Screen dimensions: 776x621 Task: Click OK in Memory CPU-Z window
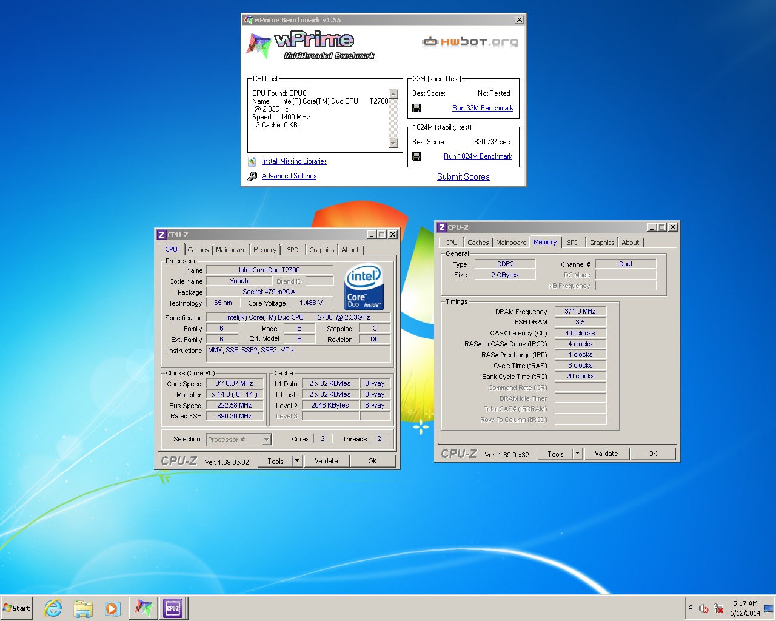(x=652, y=454)
